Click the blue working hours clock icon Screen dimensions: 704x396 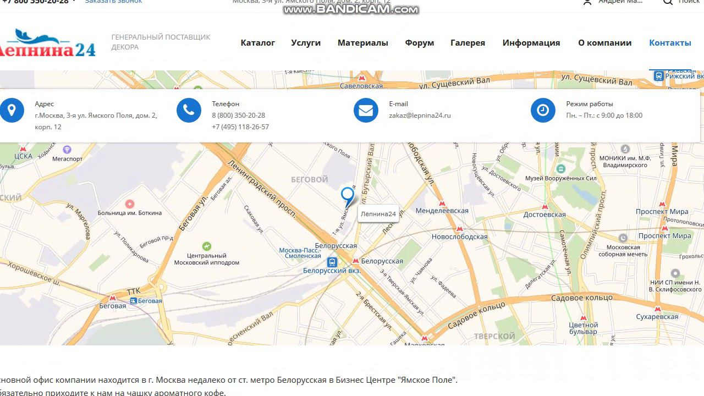543,111
